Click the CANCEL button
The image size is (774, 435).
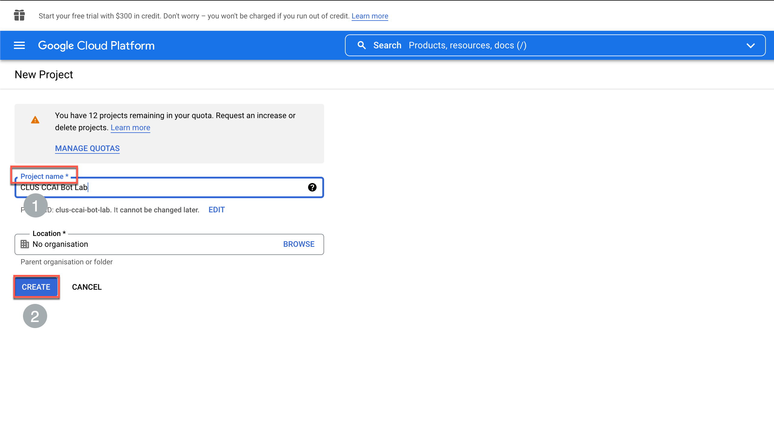click(87, 287)
